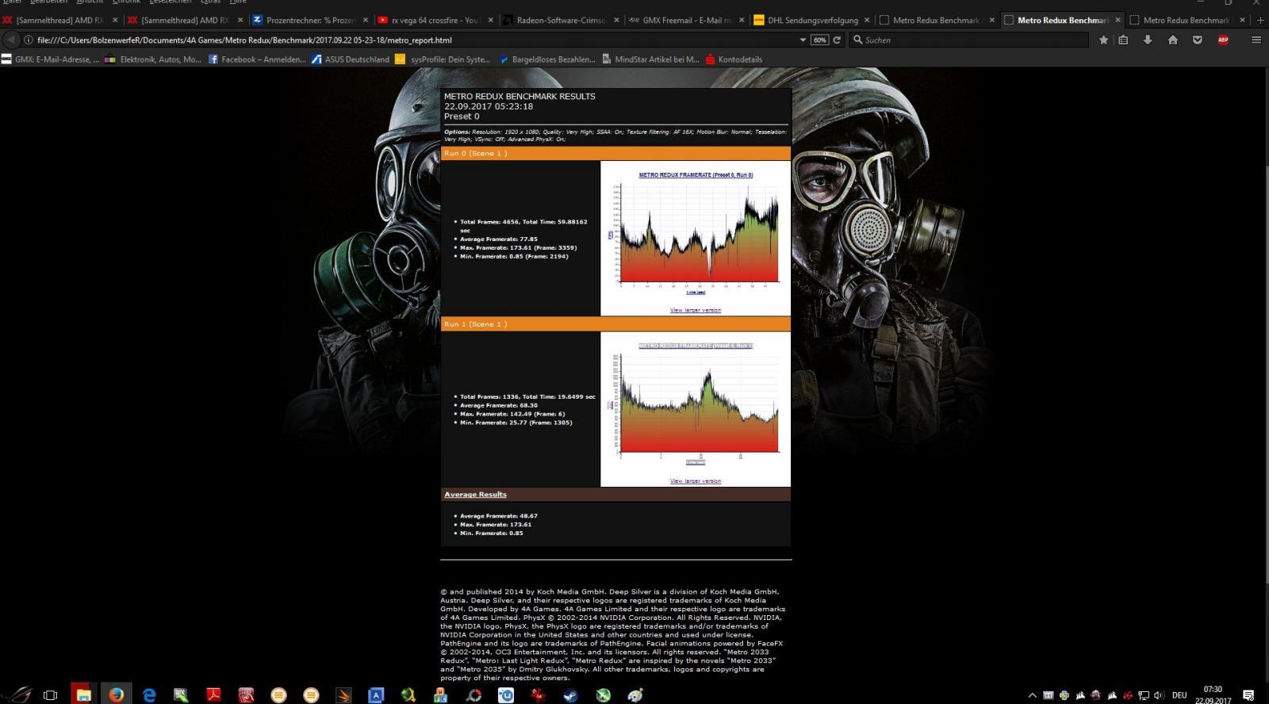Select 'Min. Framerate: 25.77 (Frame: 1305)'

pyautogui.click(x=516, y=423)
